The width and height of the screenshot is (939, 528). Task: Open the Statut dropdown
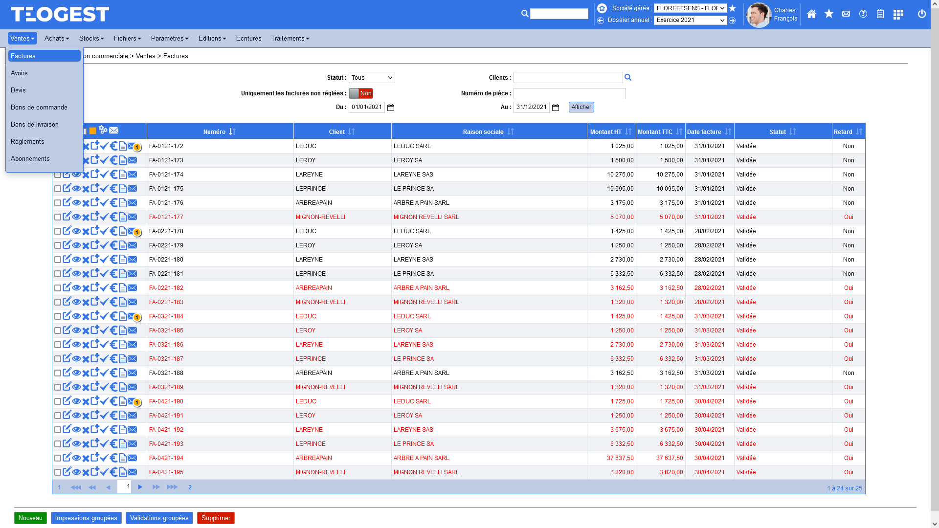[372, 78]
